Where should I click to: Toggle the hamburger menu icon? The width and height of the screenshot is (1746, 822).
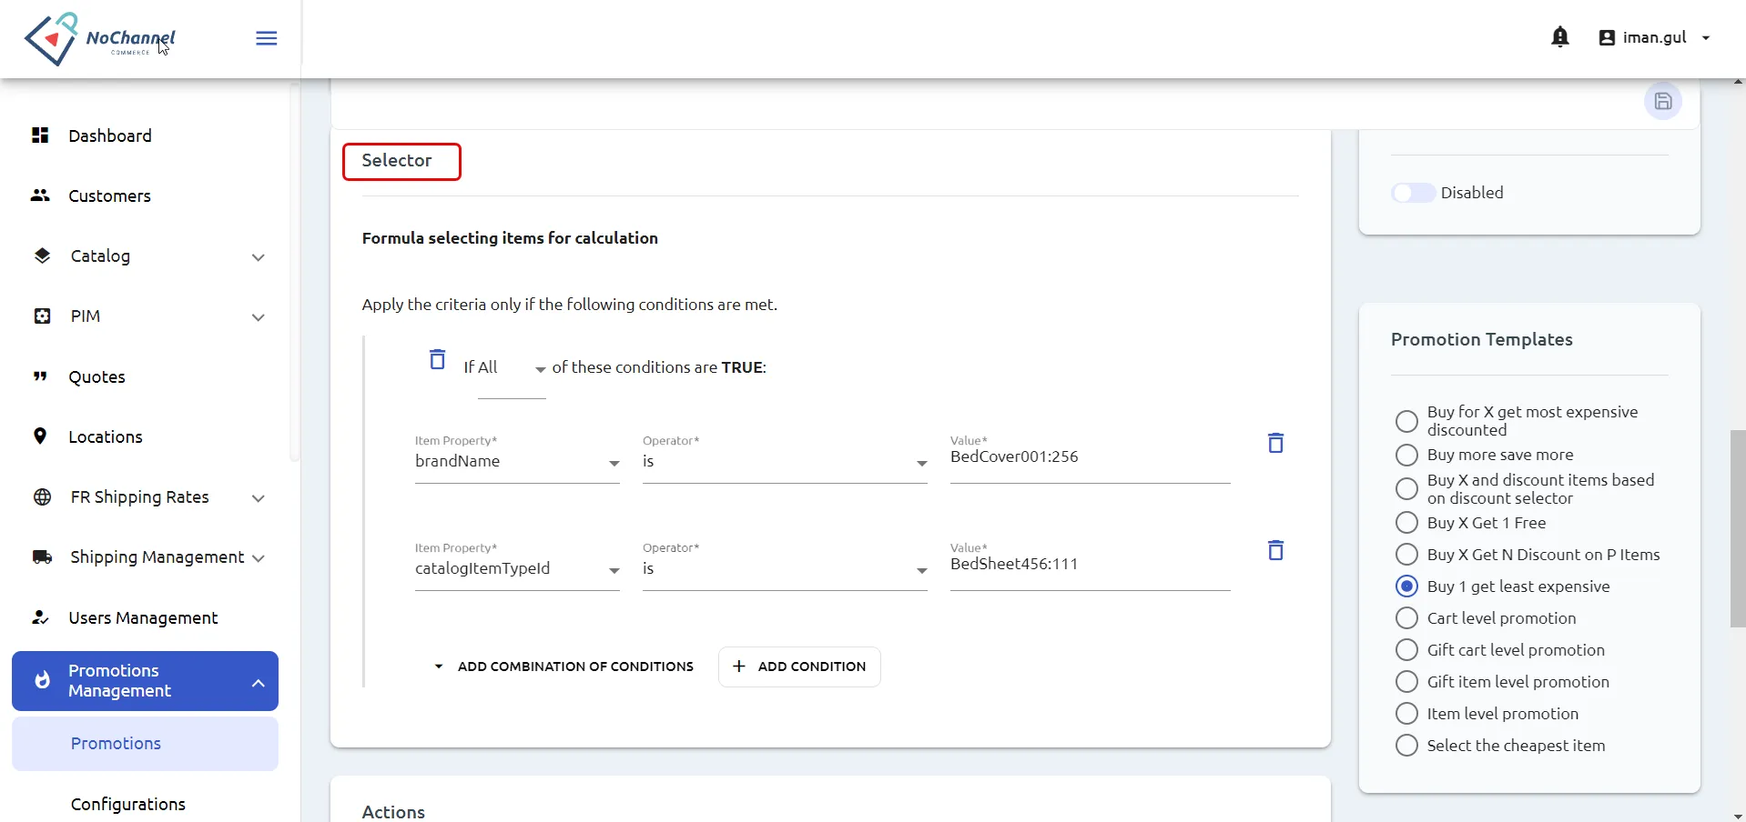tap(266, 38)
